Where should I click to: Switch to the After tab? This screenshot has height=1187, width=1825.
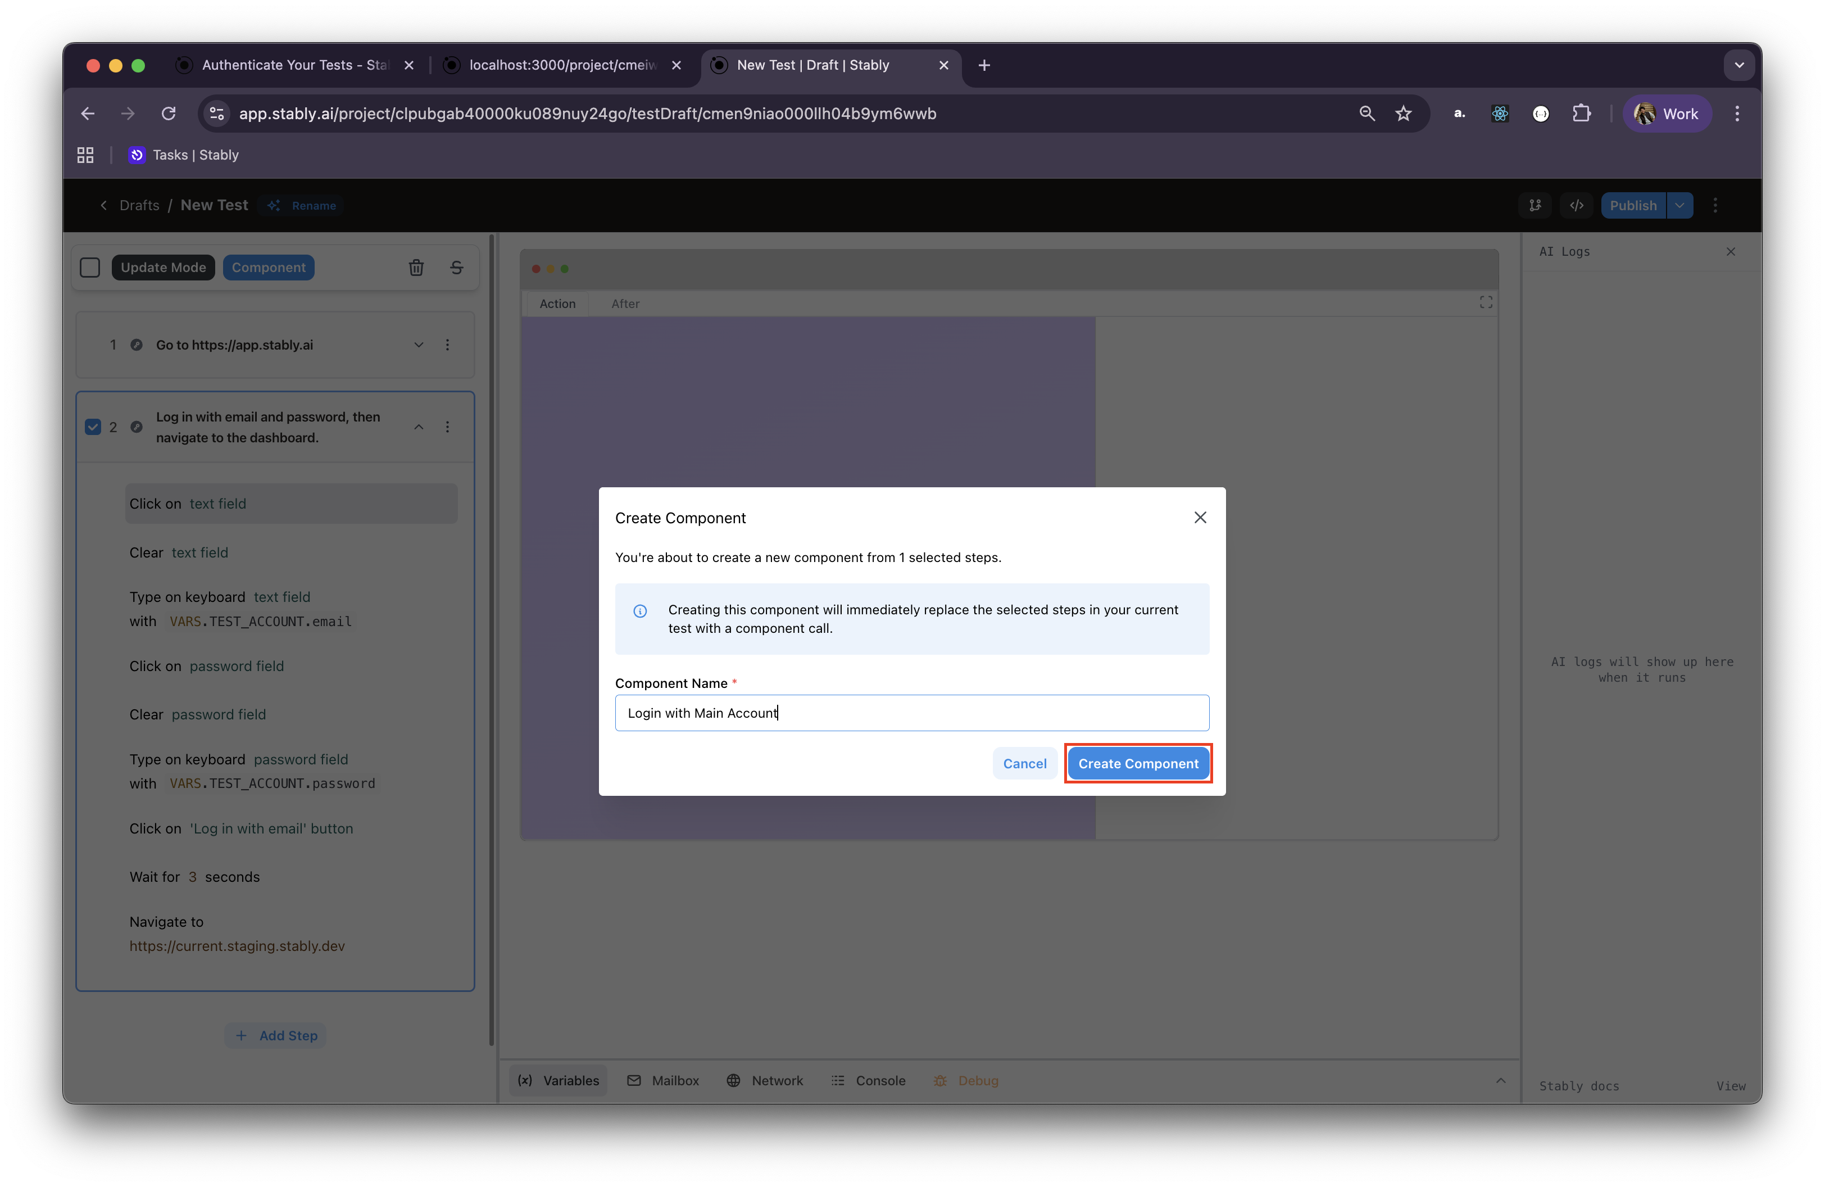pyautogui.click(x=625, y=303)
